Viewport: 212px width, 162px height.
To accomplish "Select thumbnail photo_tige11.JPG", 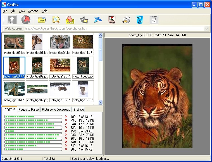I will click(x=83, y=44).
